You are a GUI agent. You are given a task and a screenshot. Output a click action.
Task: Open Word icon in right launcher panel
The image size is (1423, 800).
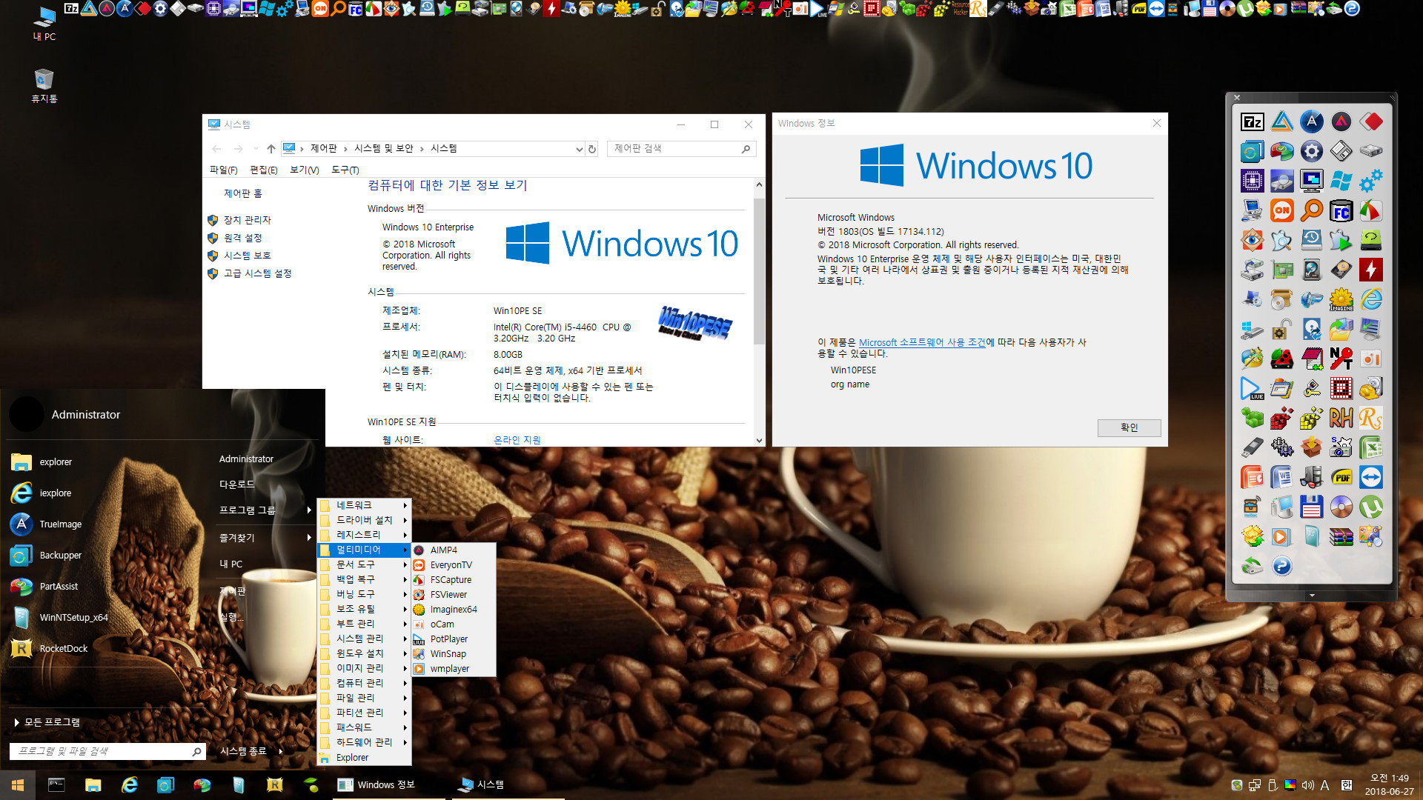tap(1281, 477)
